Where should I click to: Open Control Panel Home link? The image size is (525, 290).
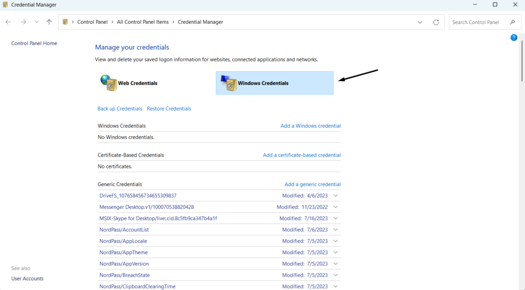(x=34, y=44)
